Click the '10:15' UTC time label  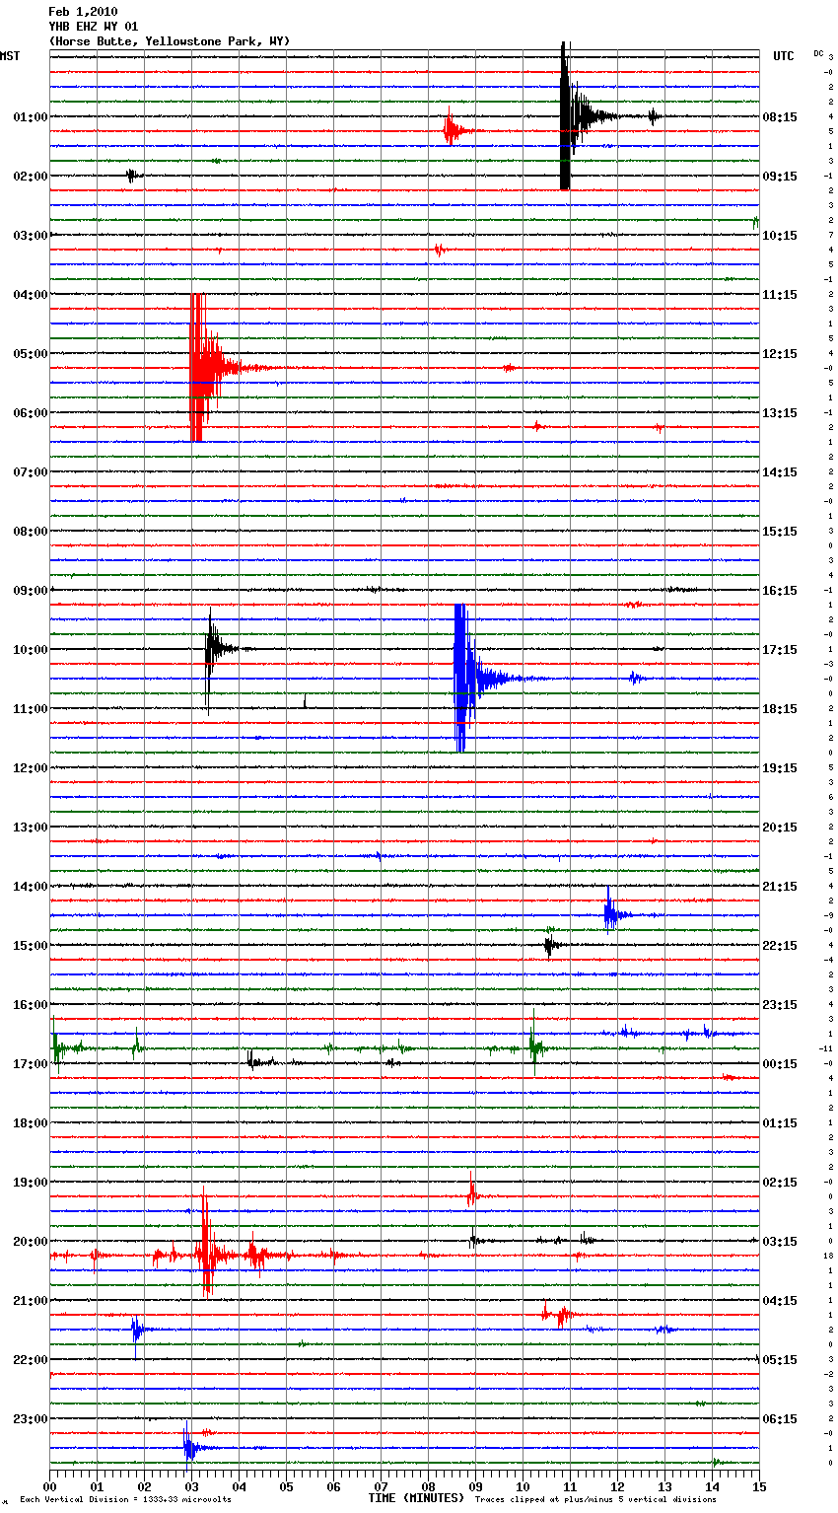coord(780,236)
